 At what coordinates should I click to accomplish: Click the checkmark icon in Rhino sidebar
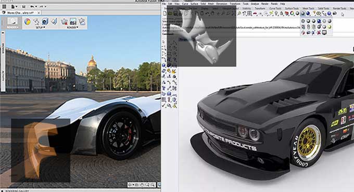pos(163,105)
